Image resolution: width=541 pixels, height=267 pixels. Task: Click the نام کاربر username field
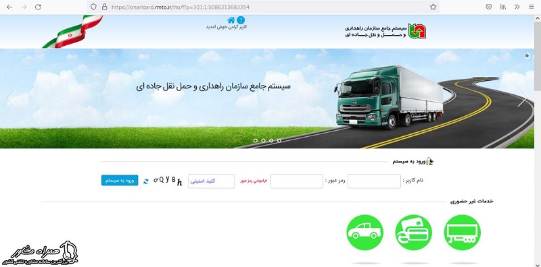tap(374, 181)
